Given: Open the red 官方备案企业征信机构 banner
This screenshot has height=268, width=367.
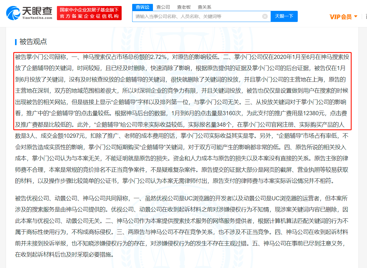Looking at the screenshot, I should click(89, 13).
